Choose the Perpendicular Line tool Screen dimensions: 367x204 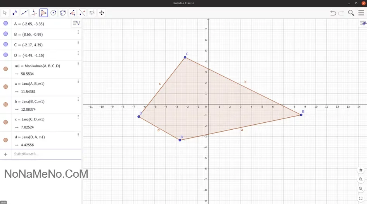[34, 13]
